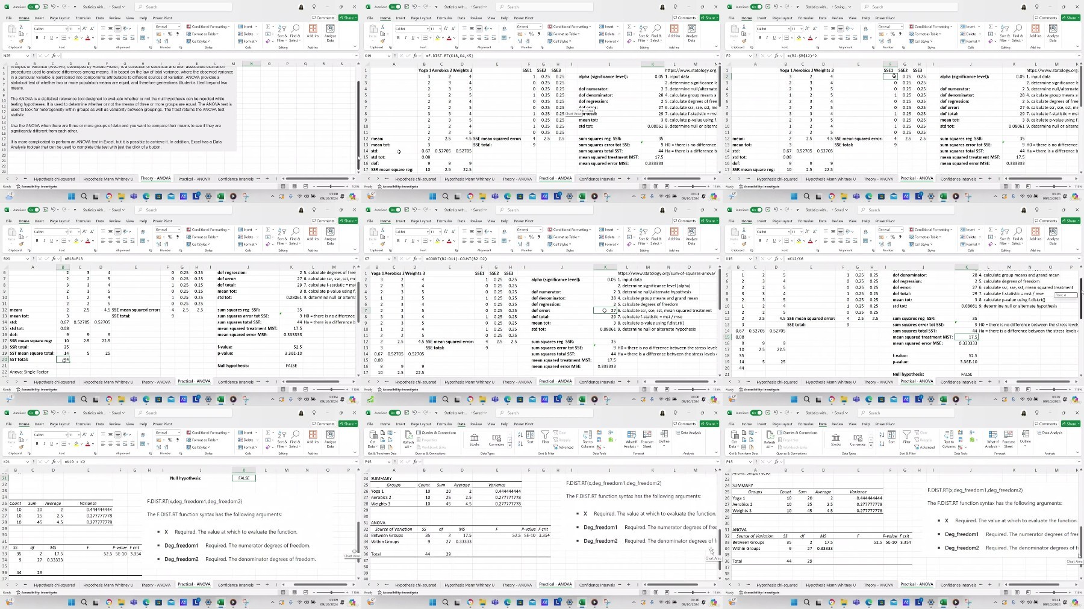Click the Comments button in the K19 window
Screen dimensions: 1084x609
point(685,18)
